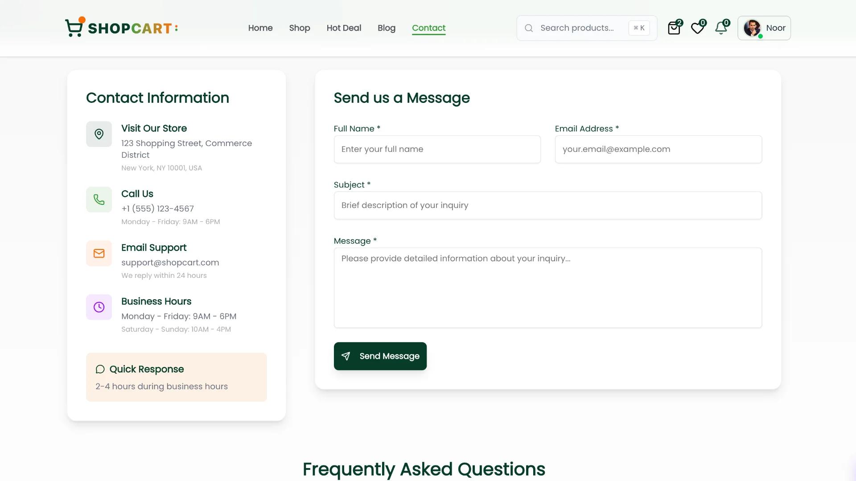Click 'We reply within 24 hours' text
Viewport: 856px width, 481px height.
pyautogui.click(x=164, y=275)
